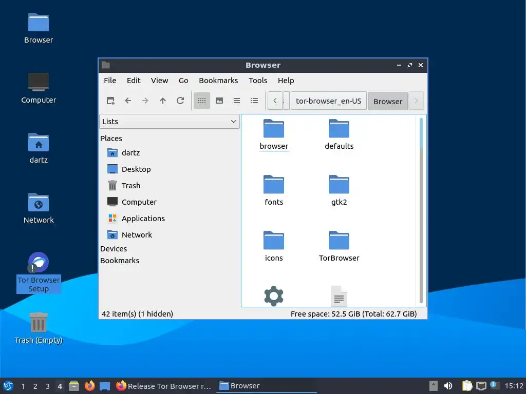Select the icons folder
Image resolution: width=526 pixels, height=394 pixels.
274,247
